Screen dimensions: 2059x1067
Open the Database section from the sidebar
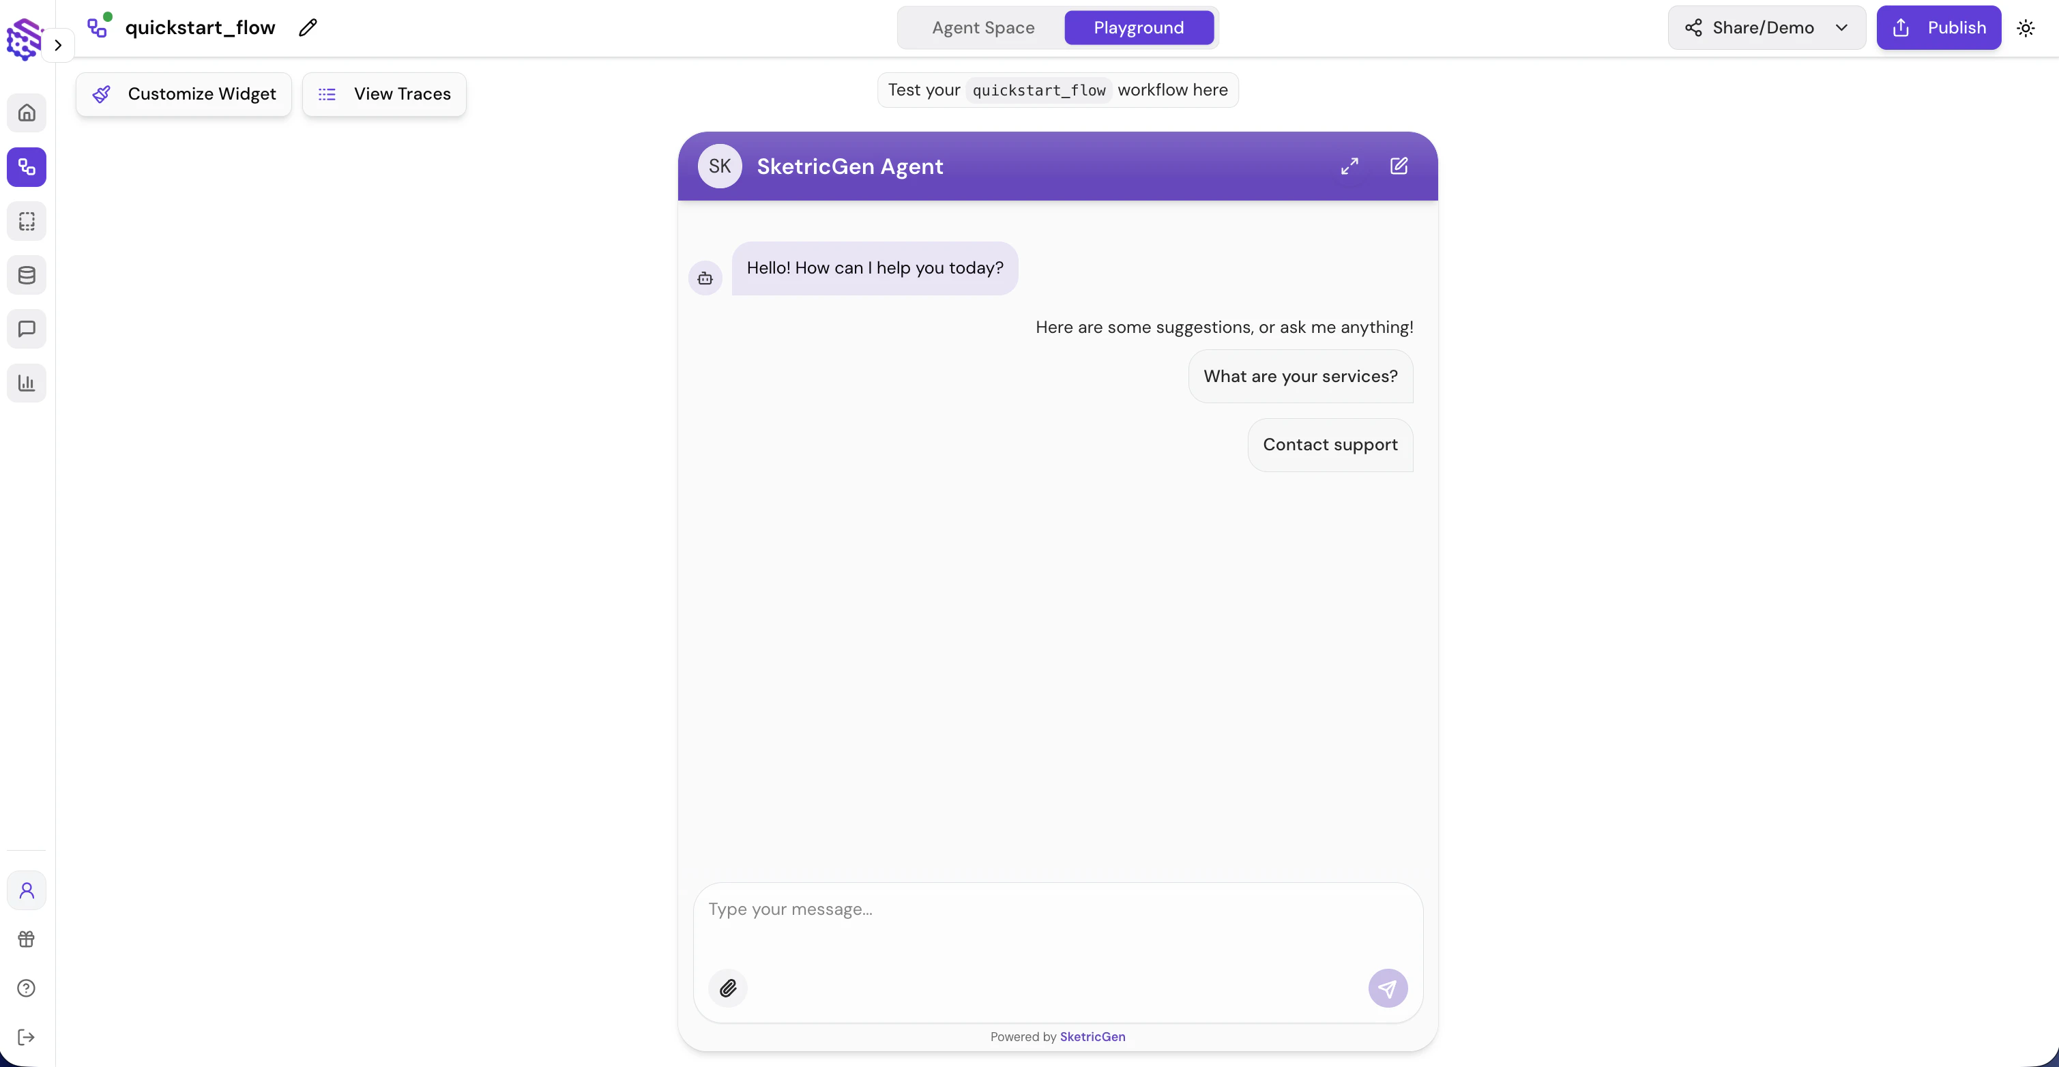pos(27,275)
